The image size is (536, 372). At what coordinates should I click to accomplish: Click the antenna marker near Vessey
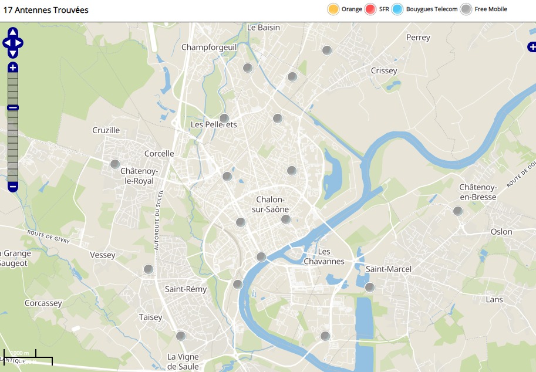tap(149, 269)
